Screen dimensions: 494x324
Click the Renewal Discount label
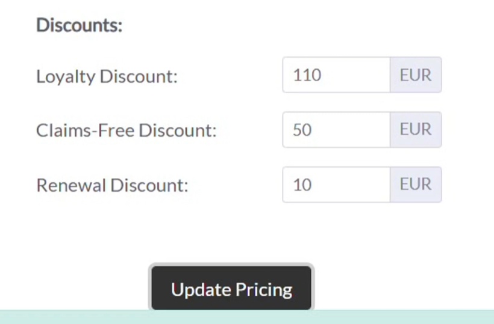coord(113,185)
